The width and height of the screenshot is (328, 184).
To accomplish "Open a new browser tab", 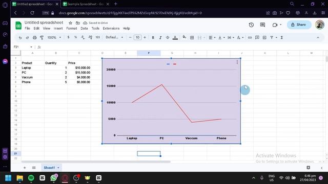I will click(115, 4).
